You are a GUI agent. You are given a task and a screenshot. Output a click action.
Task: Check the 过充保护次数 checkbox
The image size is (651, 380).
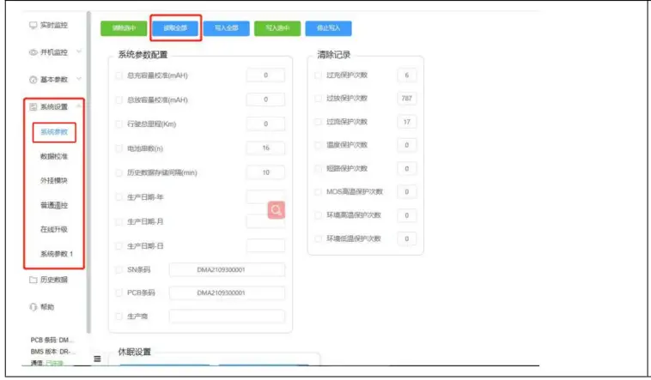(318, 75)
